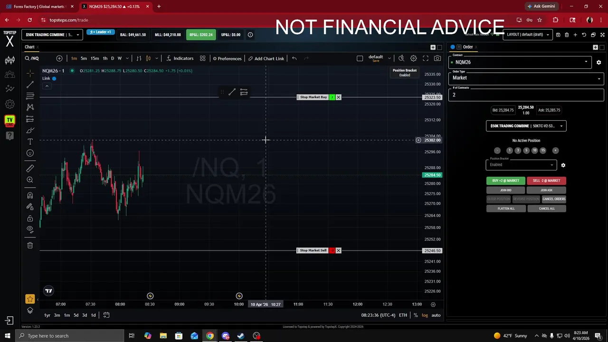Open the NQM26 Contract dropdown
Viewport: 608px width, 342px height.
(x=520, y=62)
